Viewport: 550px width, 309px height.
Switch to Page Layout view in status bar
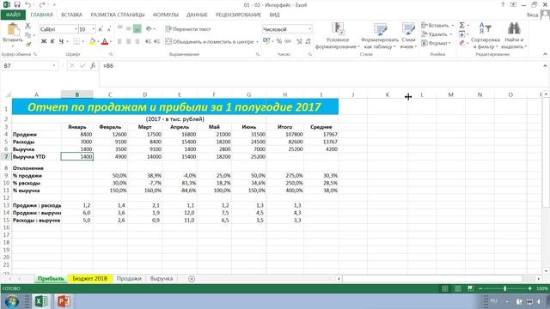[458, 288]
